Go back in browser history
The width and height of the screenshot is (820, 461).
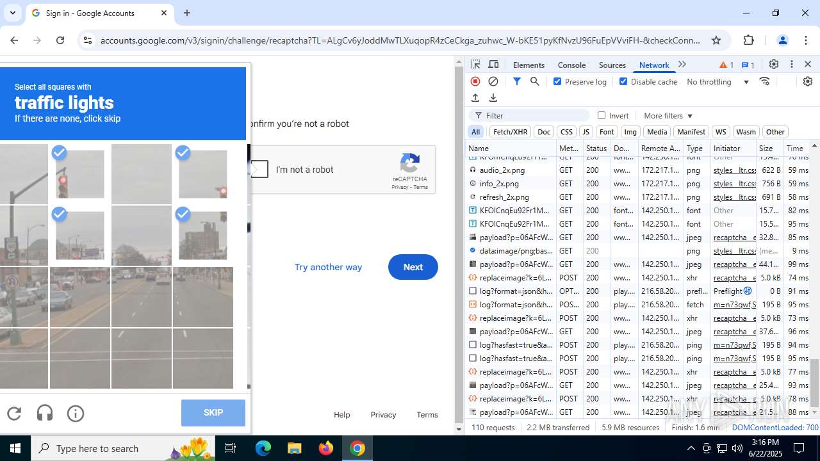14,40
